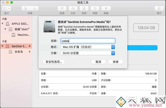Click the remove volume toolbar icon
This screenshot has height=108, width=166.
[34, 9]
